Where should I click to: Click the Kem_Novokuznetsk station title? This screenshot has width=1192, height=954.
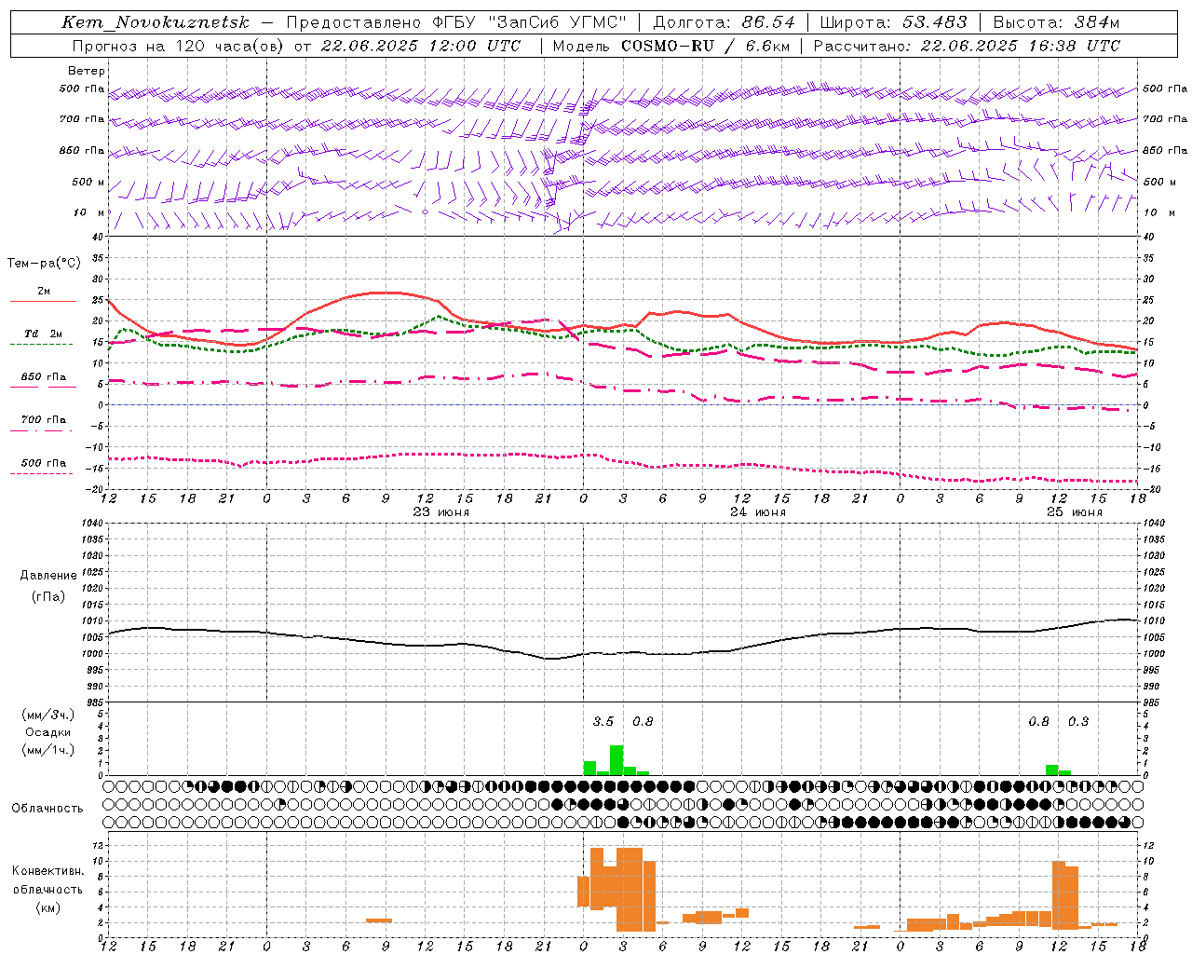(x=156, y=22)
